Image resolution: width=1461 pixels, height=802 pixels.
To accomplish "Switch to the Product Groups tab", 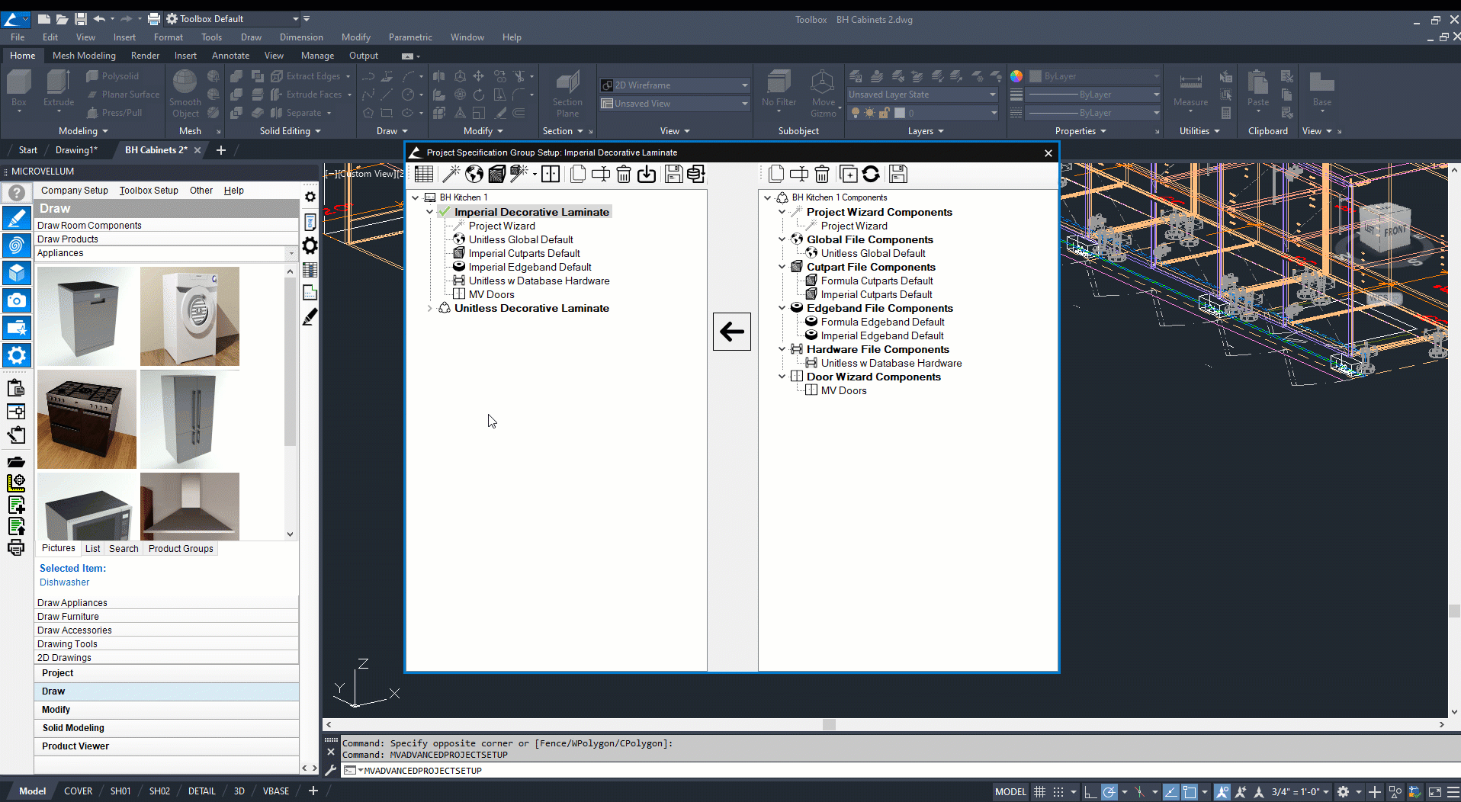I will [x=181, y=549].
